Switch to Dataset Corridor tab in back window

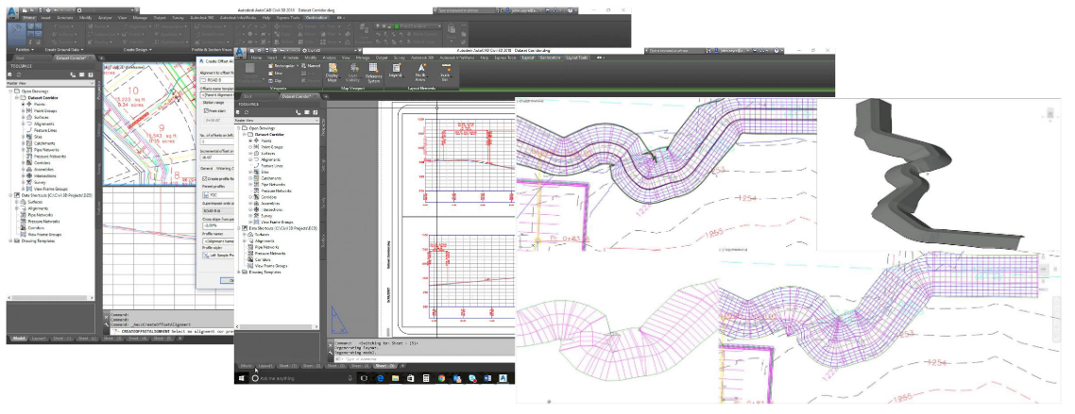[x=71, y=58]
